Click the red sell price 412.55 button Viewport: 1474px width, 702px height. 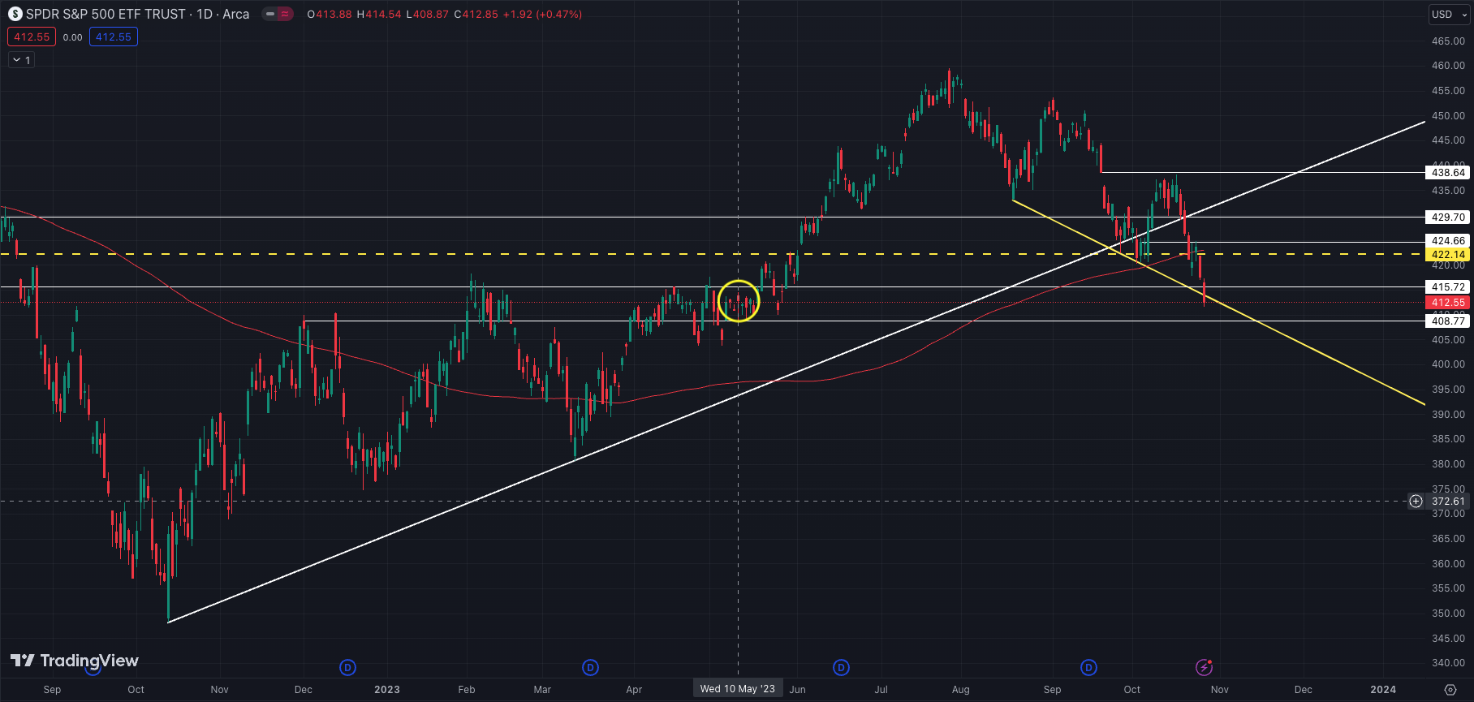(32, 37)
